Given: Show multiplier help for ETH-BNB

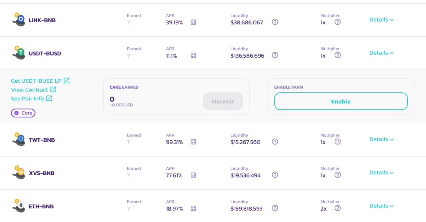Looking at the screenshot, I should [x=338, y=208].
